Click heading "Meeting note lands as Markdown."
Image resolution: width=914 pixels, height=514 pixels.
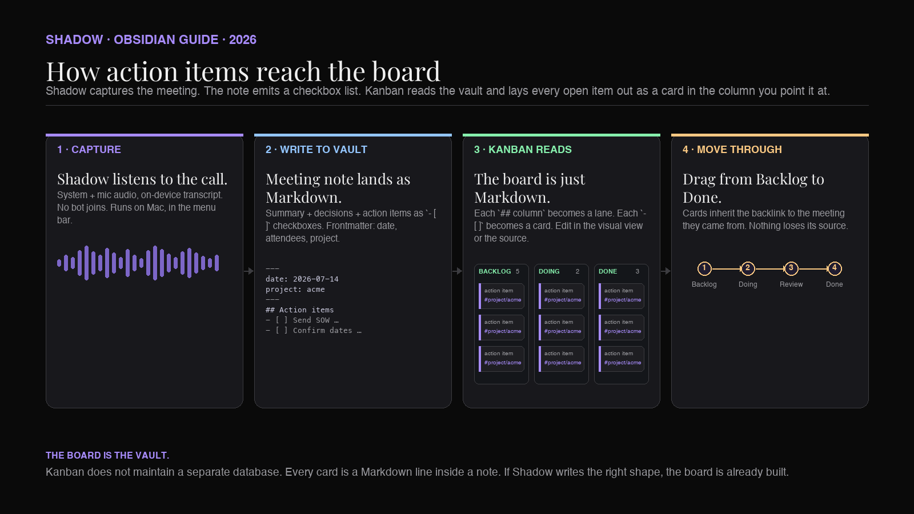click(x=338, y=188)
